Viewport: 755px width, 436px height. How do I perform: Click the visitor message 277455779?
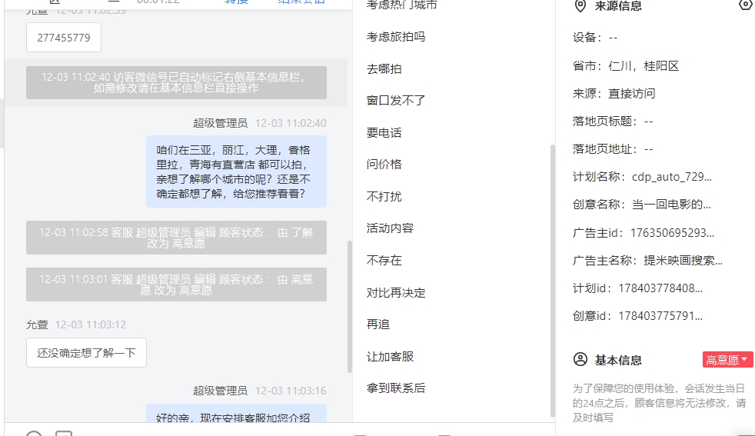pyautogui.click(x=64, y=38)
